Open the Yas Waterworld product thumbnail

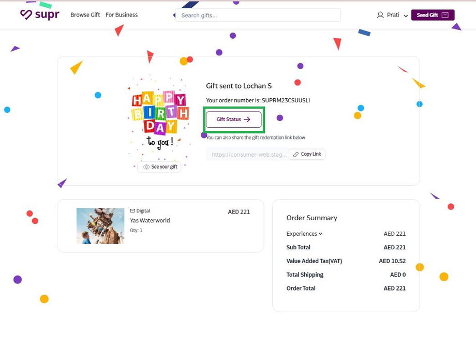(100, 226)
